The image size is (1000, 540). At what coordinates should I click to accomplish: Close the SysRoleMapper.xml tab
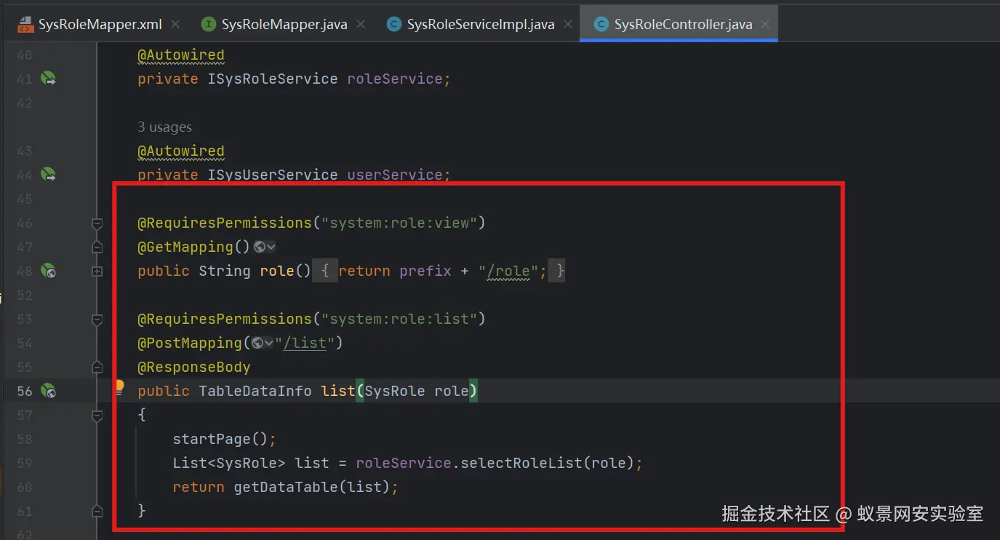pos(175,25)
